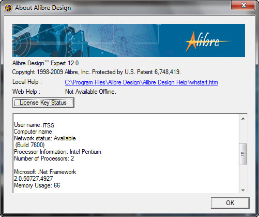Click 'Not Available Offline.' web help text
The width and height of the screenshot is (259, 217).
pyautogui.click(x=90, y=92)
